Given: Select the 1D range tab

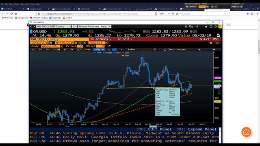Looking at the screenshot, I should pyautogui.click(x=33, y=49).
